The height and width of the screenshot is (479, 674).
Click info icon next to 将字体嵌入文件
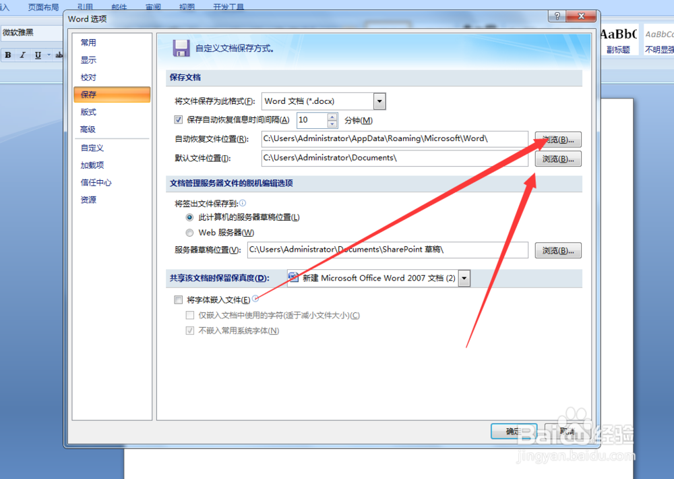[x=255, y=298]
